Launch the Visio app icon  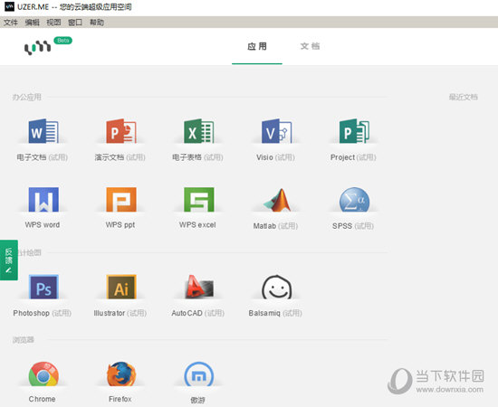pos(276,131)
